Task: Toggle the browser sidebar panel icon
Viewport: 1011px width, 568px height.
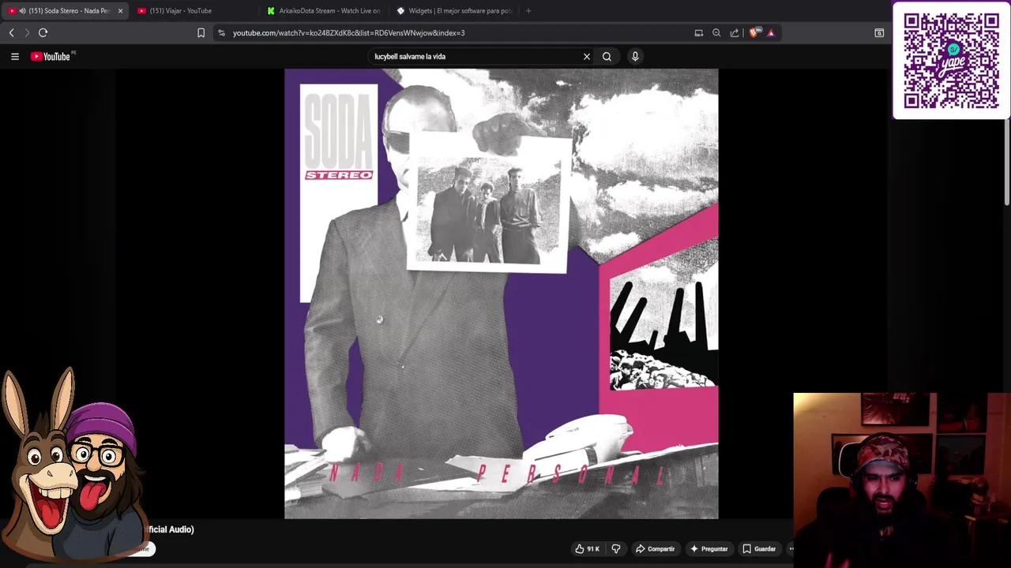Action: [x=879, y=32]
